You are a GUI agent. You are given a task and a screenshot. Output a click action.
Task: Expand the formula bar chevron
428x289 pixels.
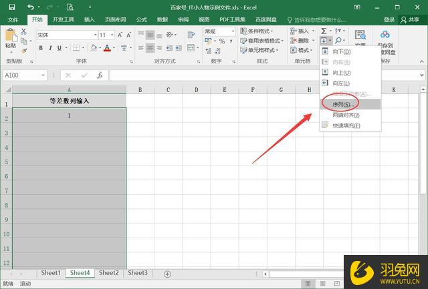tap(422, 75)
